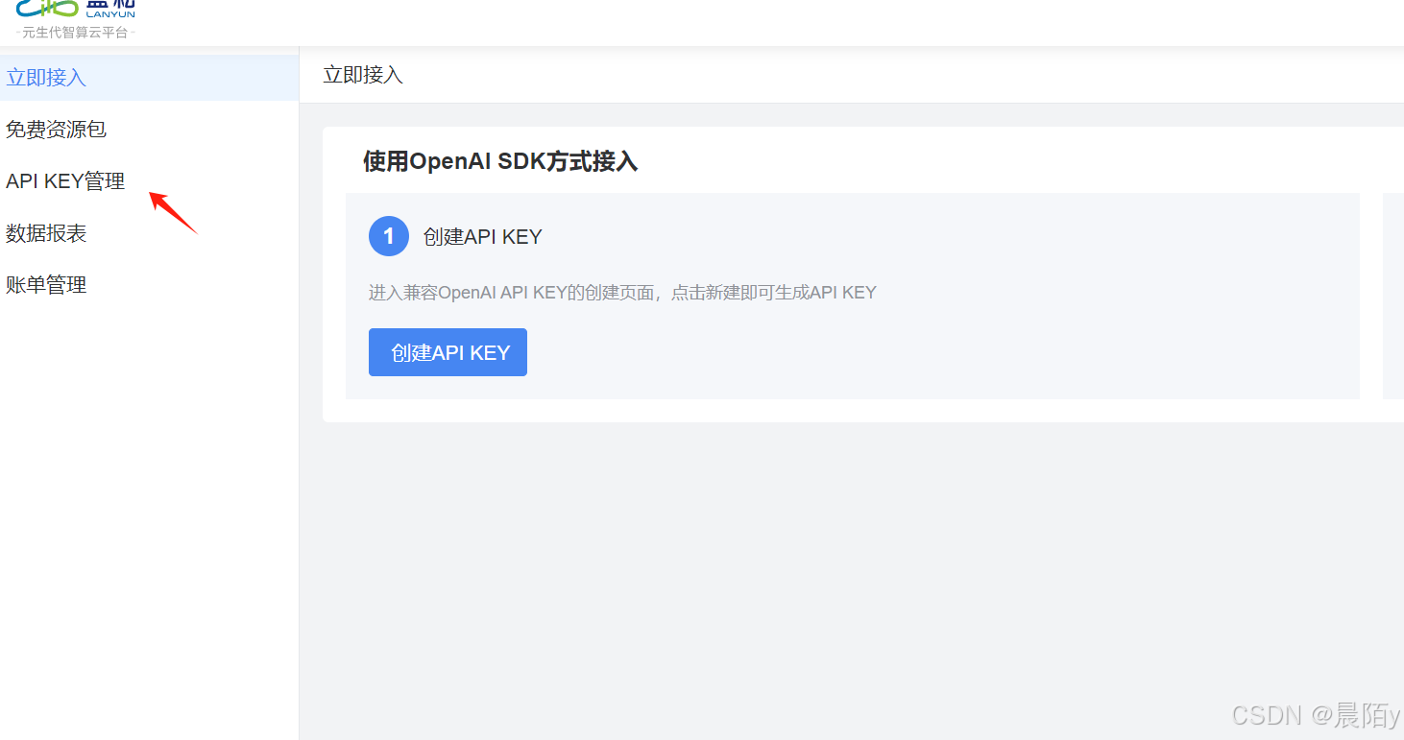Select 免费资源包 in the left sidebar
Image resolution: width=1404 pixels, height=740 pixels.
56,129
